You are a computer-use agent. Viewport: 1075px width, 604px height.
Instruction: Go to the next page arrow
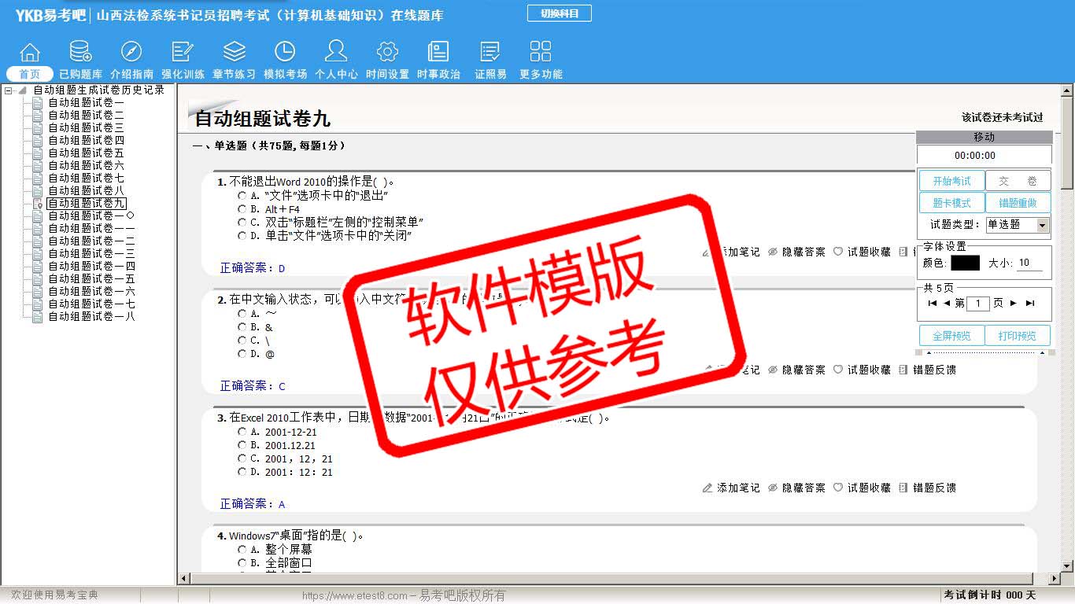[1014, 303]
